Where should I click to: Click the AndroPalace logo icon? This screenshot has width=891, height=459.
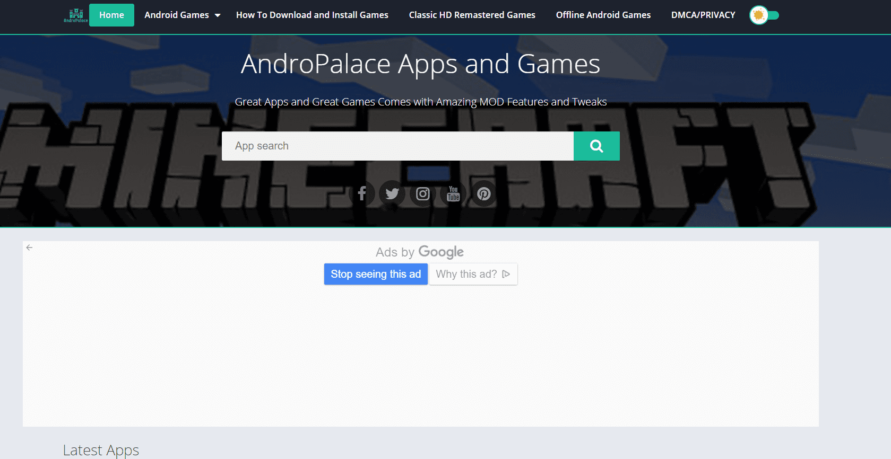click(x=76, y=15)
